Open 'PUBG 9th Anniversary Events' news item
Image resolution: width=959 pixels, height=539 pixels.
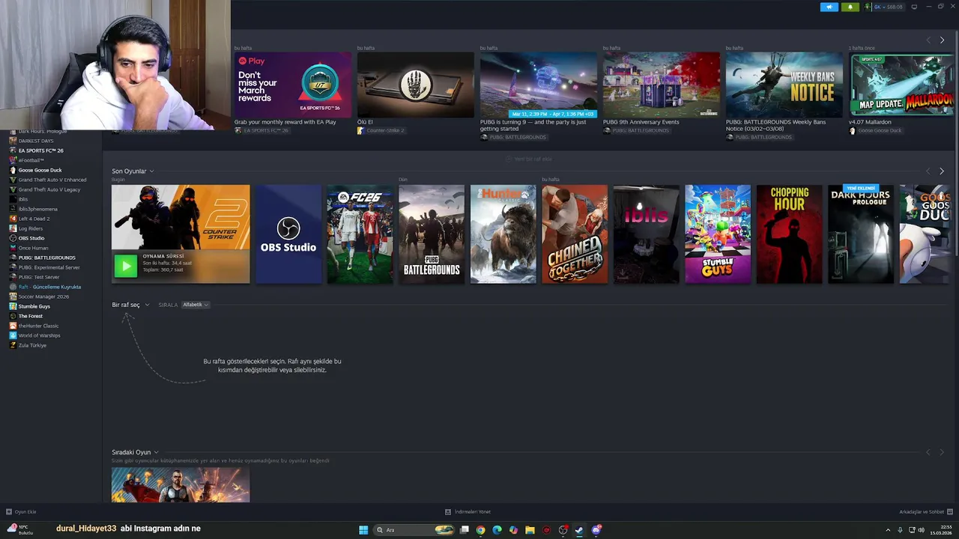pos(662,84)
